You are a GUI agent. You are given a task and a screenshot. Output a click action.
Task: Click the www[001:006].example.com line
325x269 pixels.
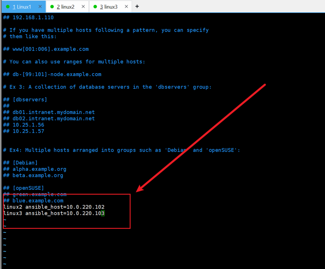click(46, 49)
